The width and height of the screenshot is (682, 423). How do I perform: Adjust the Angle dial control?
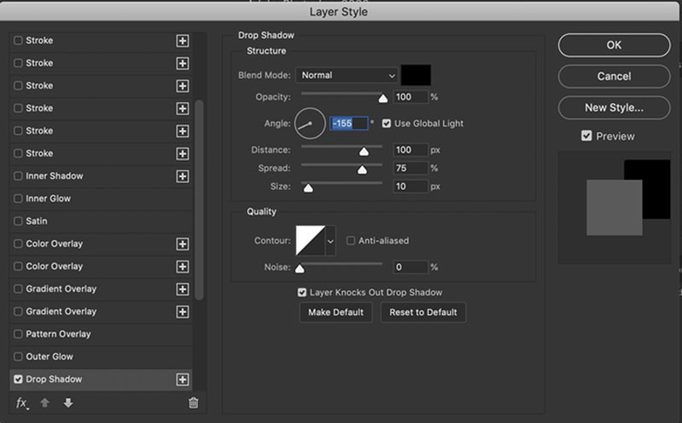click(x=310, y=123)
